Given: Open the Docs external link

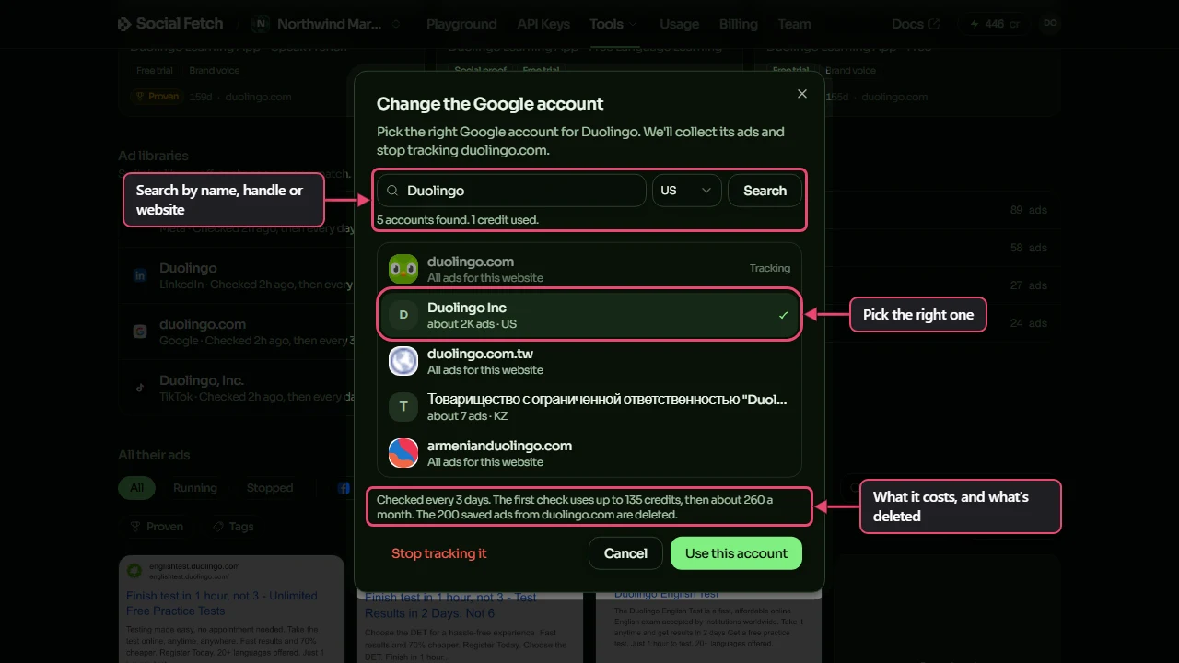Looking at the screenshot, I should pyautogui.click(x=916, y=24).
